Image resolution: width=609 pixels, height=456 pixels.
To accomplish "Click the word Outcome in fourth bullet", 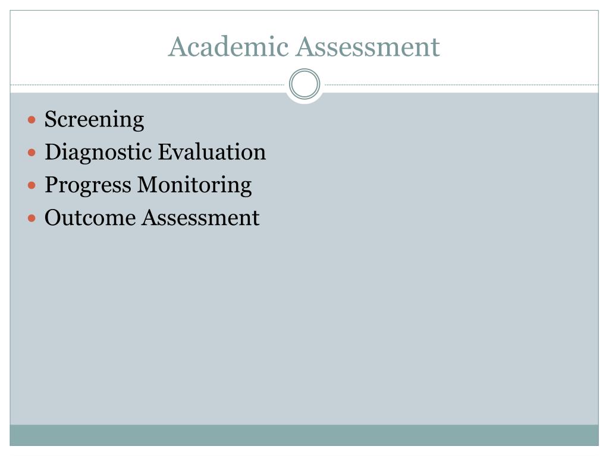I will (90, 217).
